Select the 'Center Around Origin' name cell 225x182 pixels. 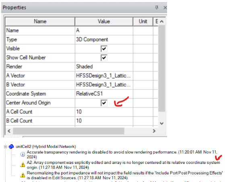point(40,103)
